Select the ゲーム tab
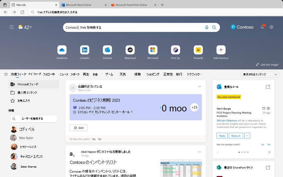The width and height of the screenshot is (283, 177). point(109,74)
